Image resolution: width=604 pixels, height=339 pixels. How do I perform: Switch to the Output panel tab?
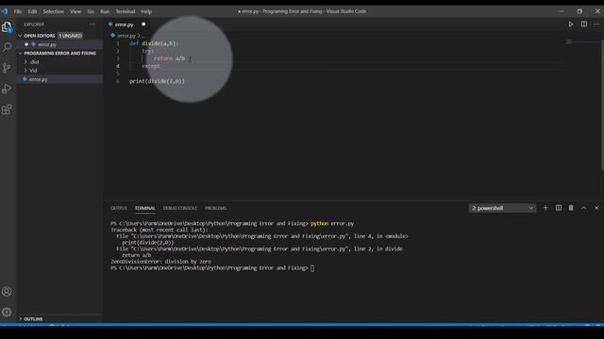pyautogui.click(x=119, y=208)
